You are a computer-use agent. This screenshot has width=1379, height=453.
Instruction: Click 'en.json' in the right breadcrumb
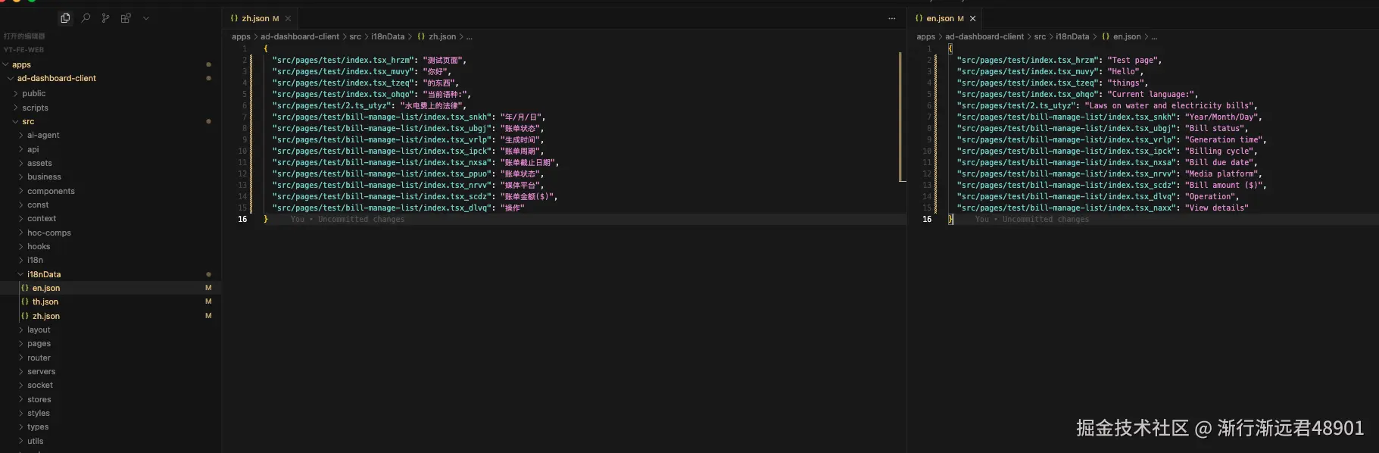click(1127, 37)
